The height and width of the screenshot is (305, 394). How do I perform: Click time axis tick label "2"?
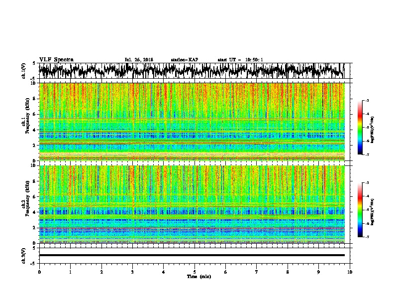click(x=101, y=272)
